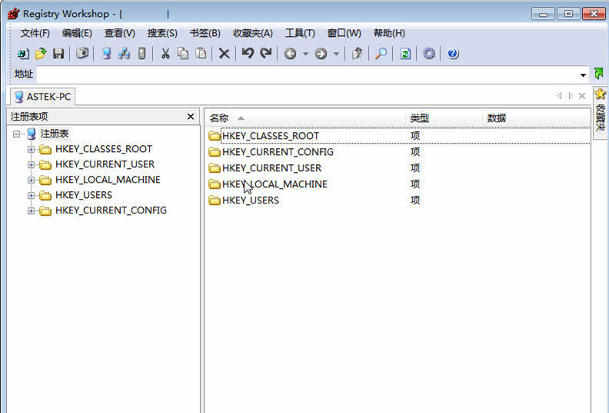
Task: Open the 窗口(W) menu
Action: pyautogui.click(x=344, y=33)
